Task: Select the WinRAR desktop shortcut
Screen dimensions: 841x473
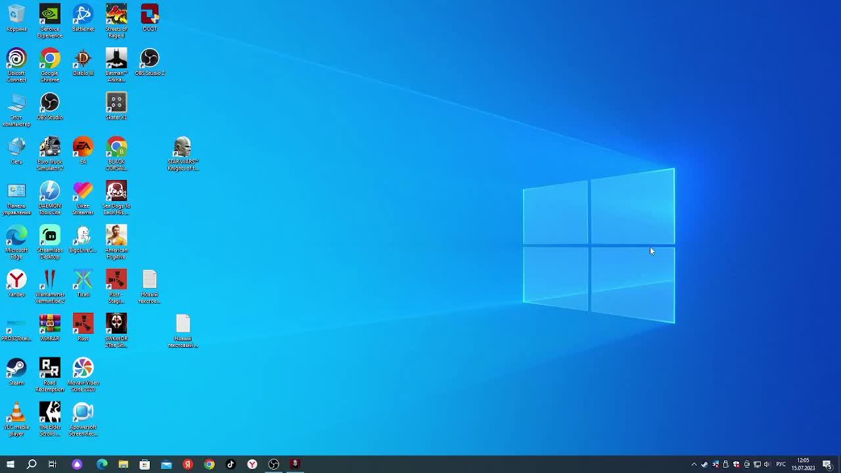Action: 50,327
